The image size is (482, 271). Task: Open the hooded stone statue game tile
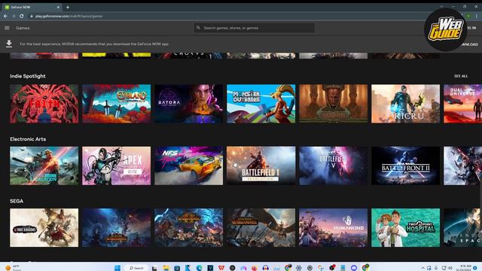pyautogui.click(x=333, y=104)
